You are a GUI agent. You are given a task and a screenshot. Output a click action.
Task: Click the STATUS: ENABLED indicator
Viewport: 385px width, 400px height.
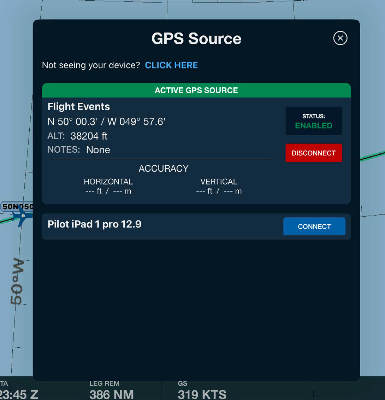[314, 120]
